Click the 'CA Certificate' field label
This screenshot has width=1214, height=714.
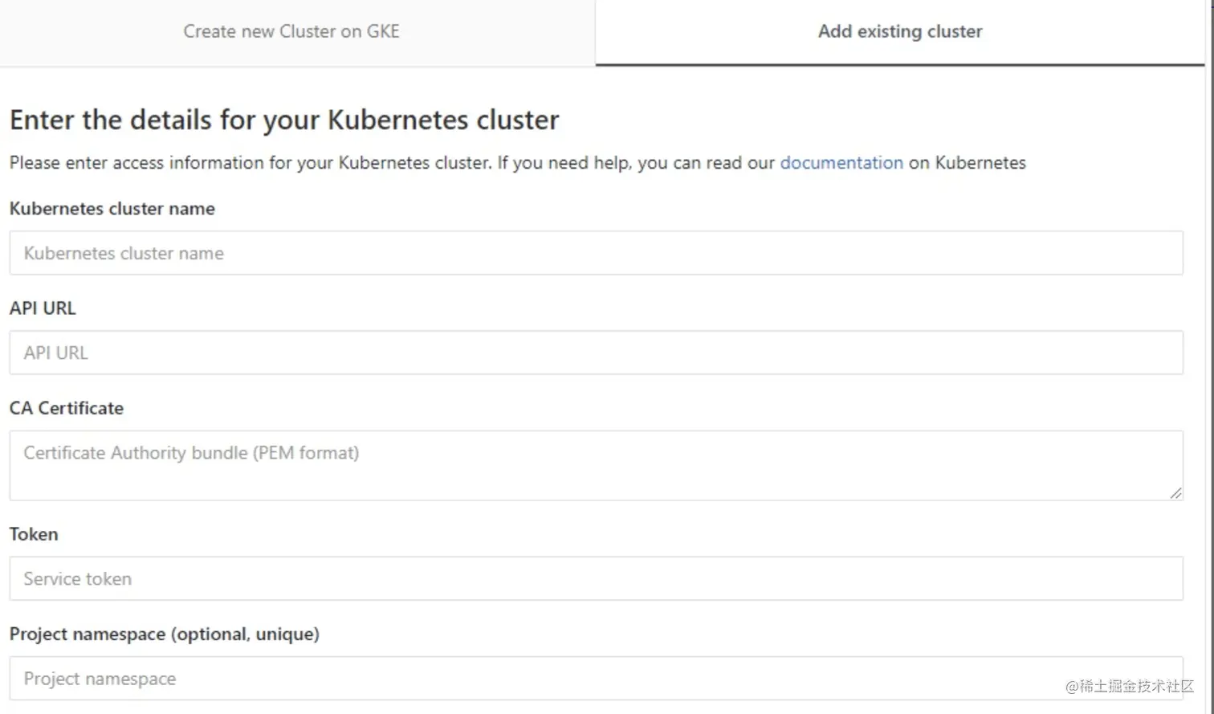pos(67,408)
